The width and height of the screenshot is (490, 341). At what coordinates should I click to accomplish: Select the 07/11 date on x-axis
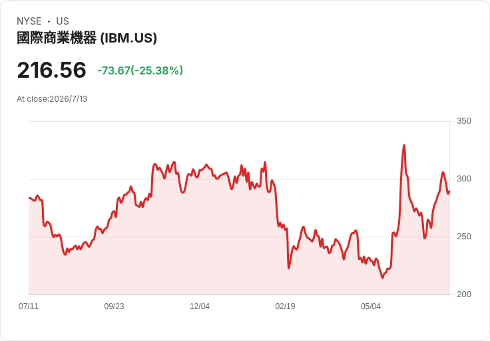pyautogui.click(x=29, y=306)
